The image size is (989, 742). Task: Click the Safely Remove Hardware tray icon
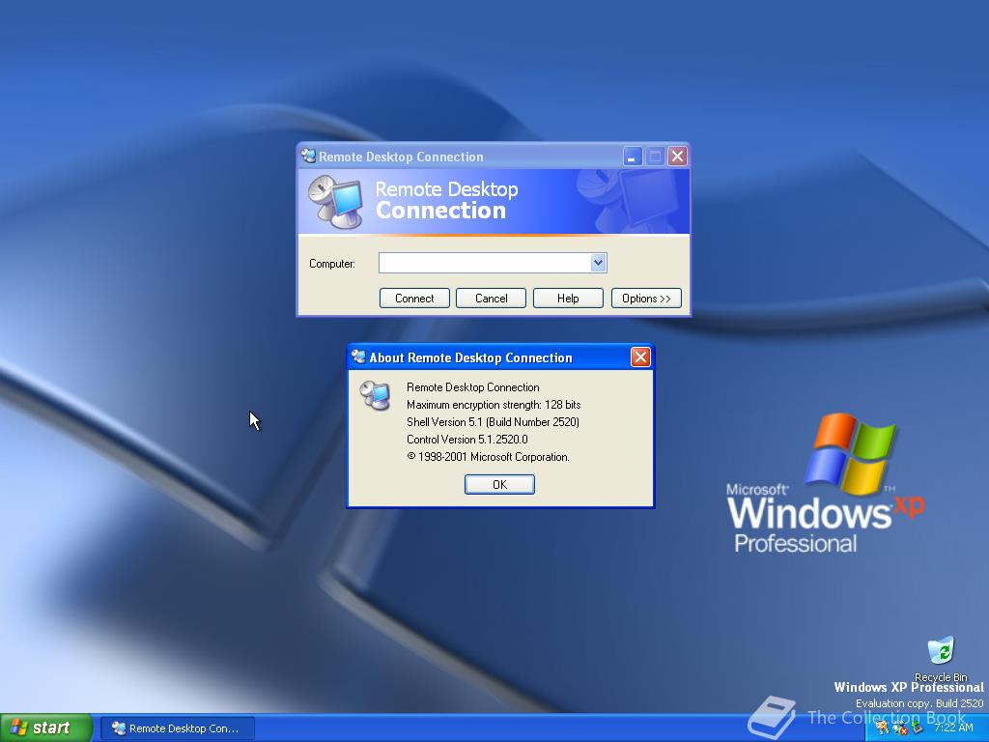click(917, 728)
